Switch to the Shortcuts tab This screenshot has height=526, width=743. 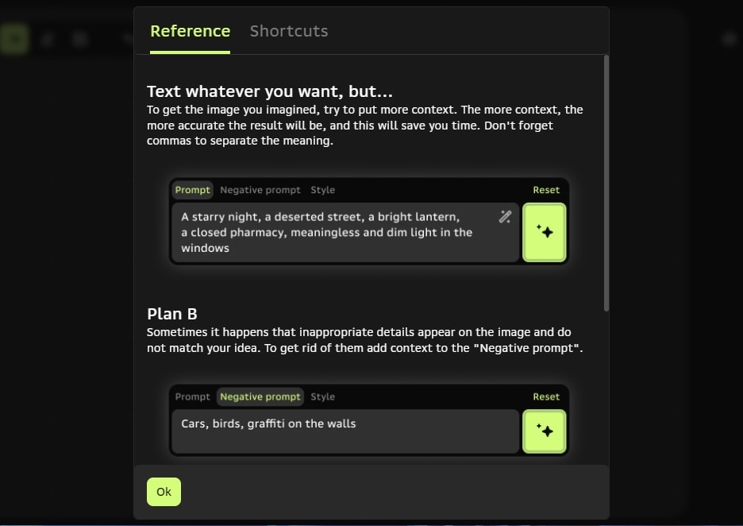point(289,31)
